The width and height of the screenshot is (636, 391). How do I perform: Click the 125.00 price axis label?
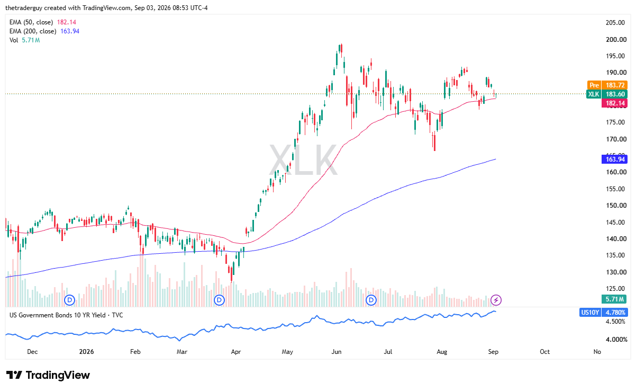[616, 289]
